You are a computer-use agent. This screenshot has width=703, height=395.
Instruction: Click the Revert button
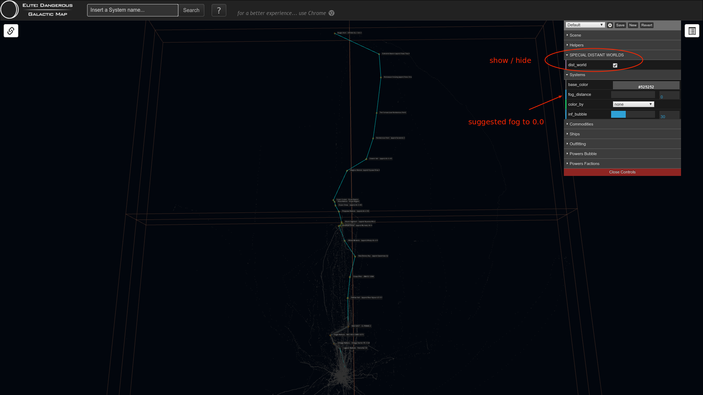pos(647,25)
